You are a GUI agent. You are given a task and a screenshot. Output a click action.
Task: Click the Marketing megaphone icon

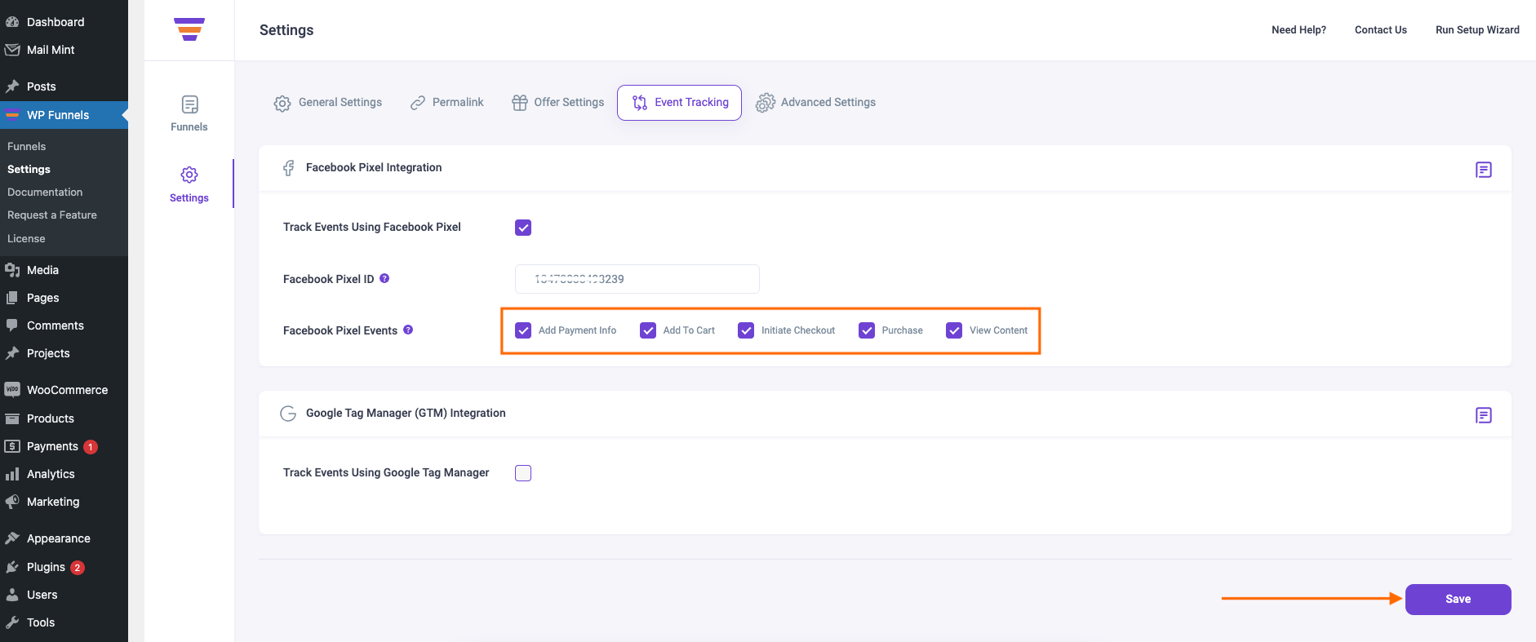point(12,502)
